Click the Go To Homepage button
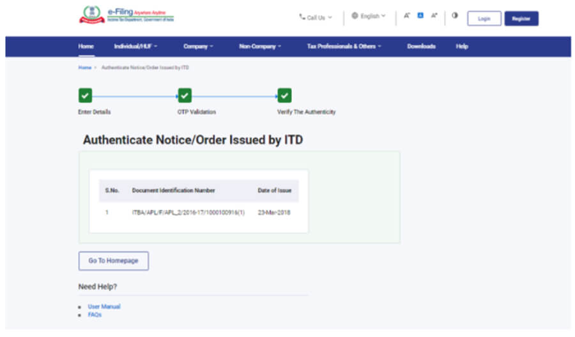The width and height of the screenshot is (575, 337). pos(113,261)
